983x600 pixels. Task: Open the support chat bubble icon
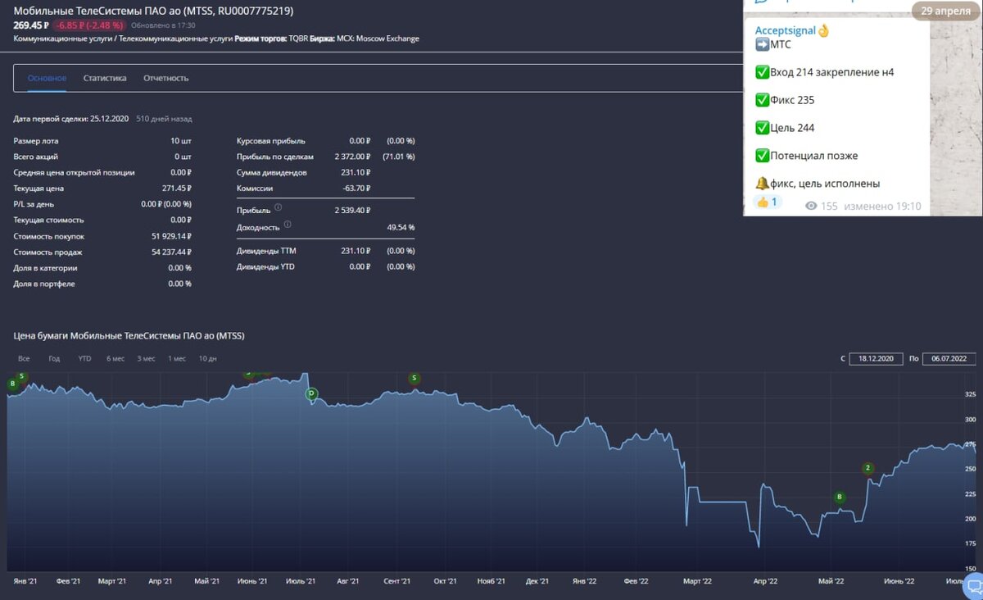[974, 587]
